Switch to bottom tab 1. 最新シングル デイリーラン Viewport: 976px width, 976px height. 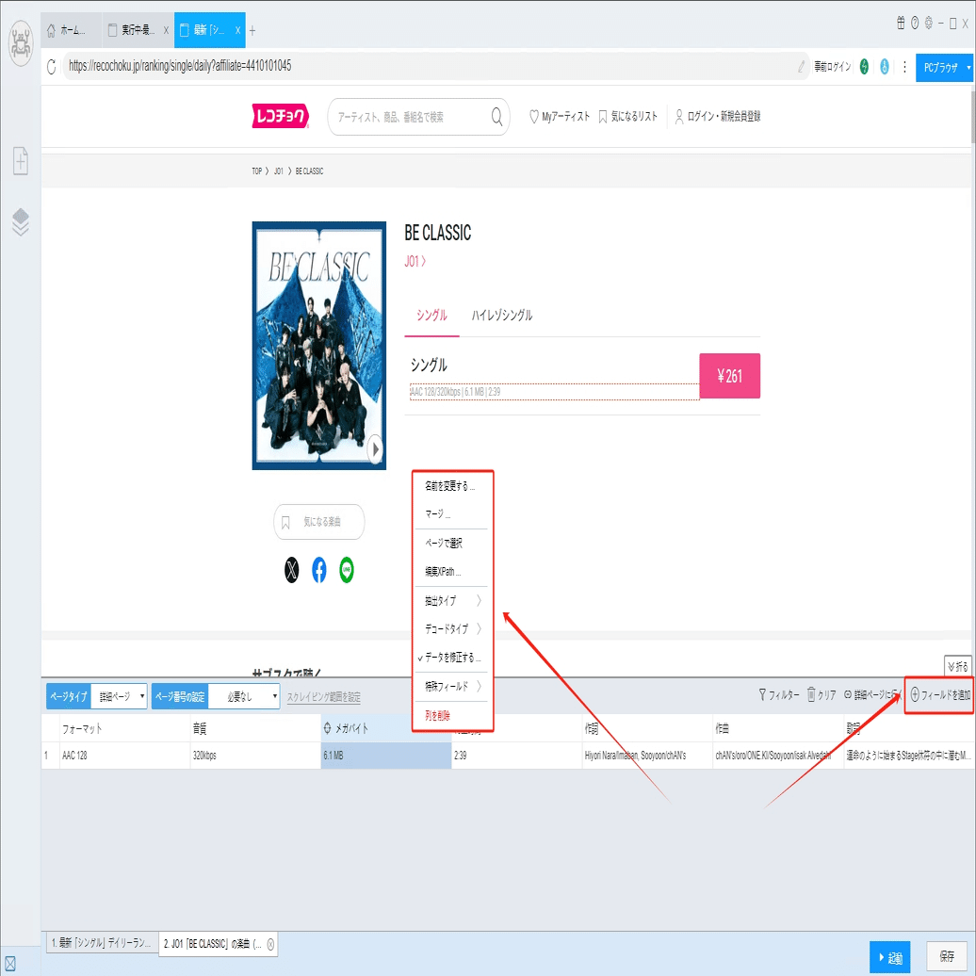(102, 944)
